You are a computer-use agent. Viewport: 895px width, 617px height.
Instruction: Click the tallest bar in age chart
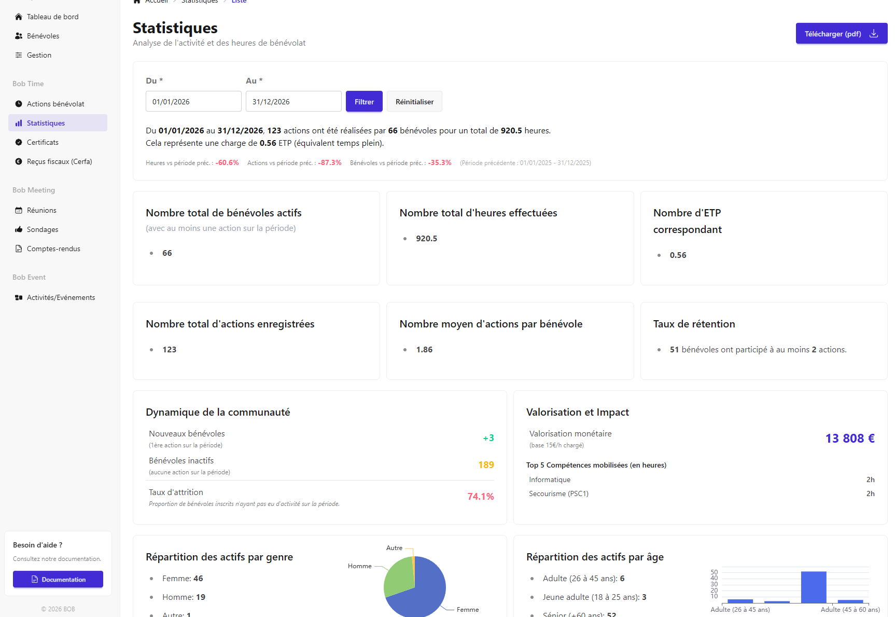[x=814, y=587]
